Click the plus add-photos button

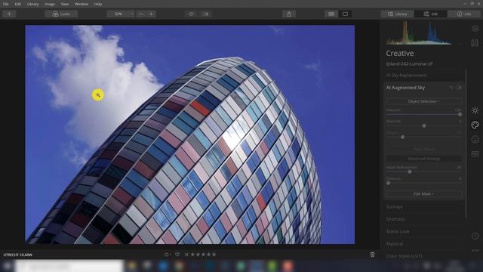pyautogui.click(x=9, y=14)
